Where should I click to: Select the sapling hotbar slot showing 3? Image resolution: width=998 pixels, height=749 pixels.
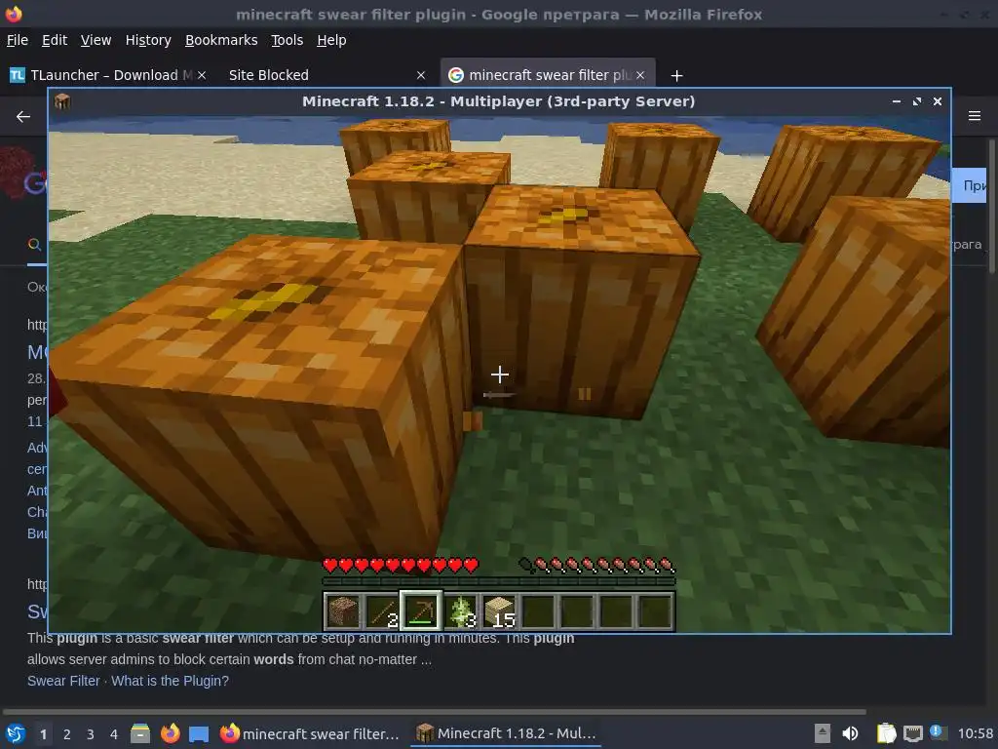click(x=460, y=611)
